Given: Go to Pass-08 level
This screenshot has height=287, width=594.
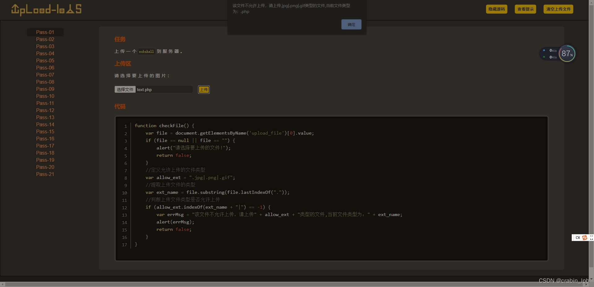Looking at the screenshot, I should tap(45, 82).
